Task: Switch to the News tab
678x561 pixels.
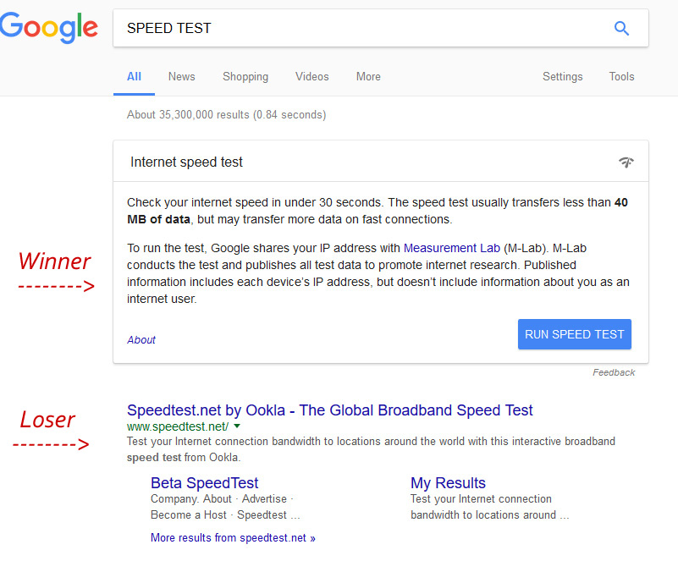Action: (182, 76)
